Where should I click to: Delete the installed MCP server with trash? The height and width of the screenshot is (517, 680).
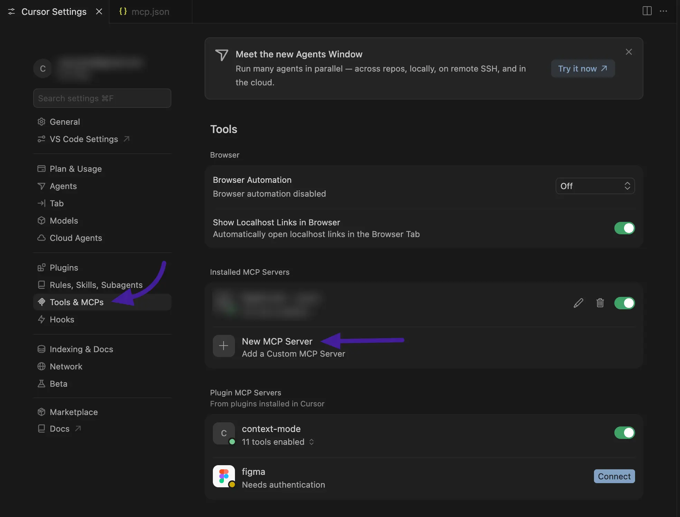coord(600,303)
